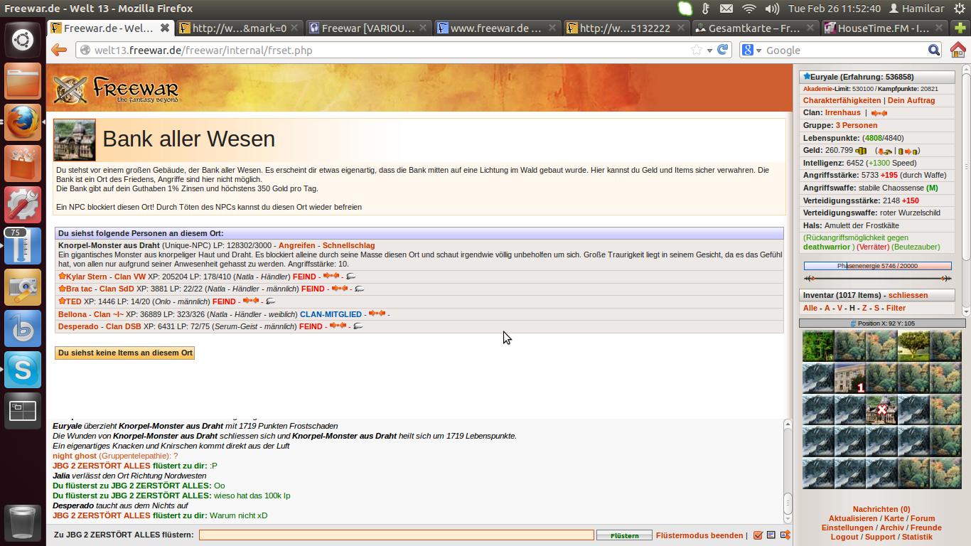Click into the whisper message input field
Image resolution: width=971 pixels, height=546 pixels.
[396, 535]
